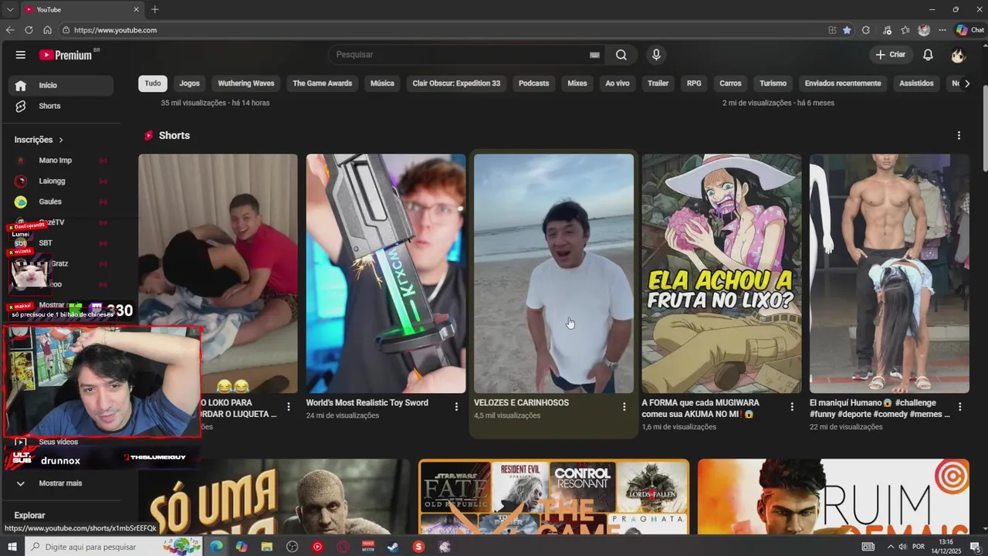Open Laiongg subscription channel

(61, 181)
